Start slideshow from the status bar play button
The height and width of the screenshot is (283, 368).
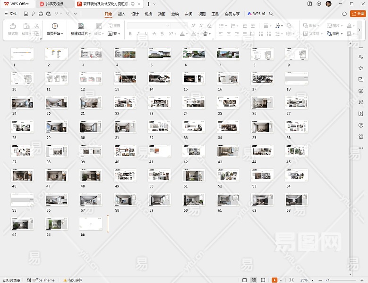point(274,280)
